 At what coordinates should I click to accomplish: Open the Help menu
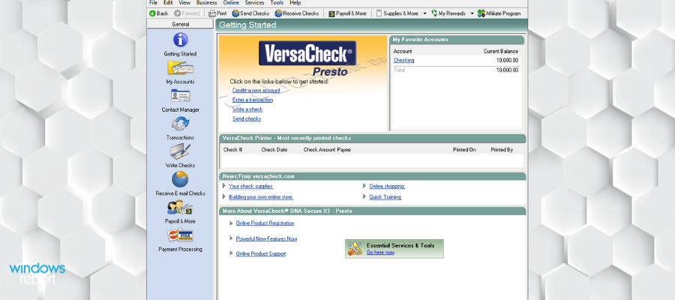pyautogui.click(x=295, y=2)
